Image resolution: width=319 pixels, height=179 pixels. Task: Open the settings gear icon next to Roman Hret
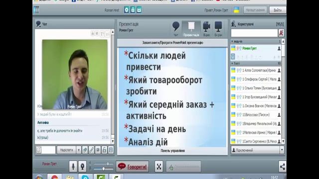click(127, 10)
